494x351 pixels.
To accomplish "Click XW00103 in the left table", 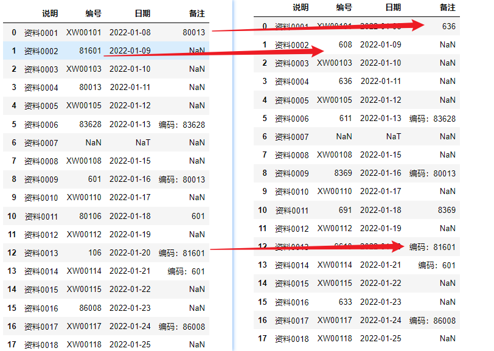I will pos(84,69).
